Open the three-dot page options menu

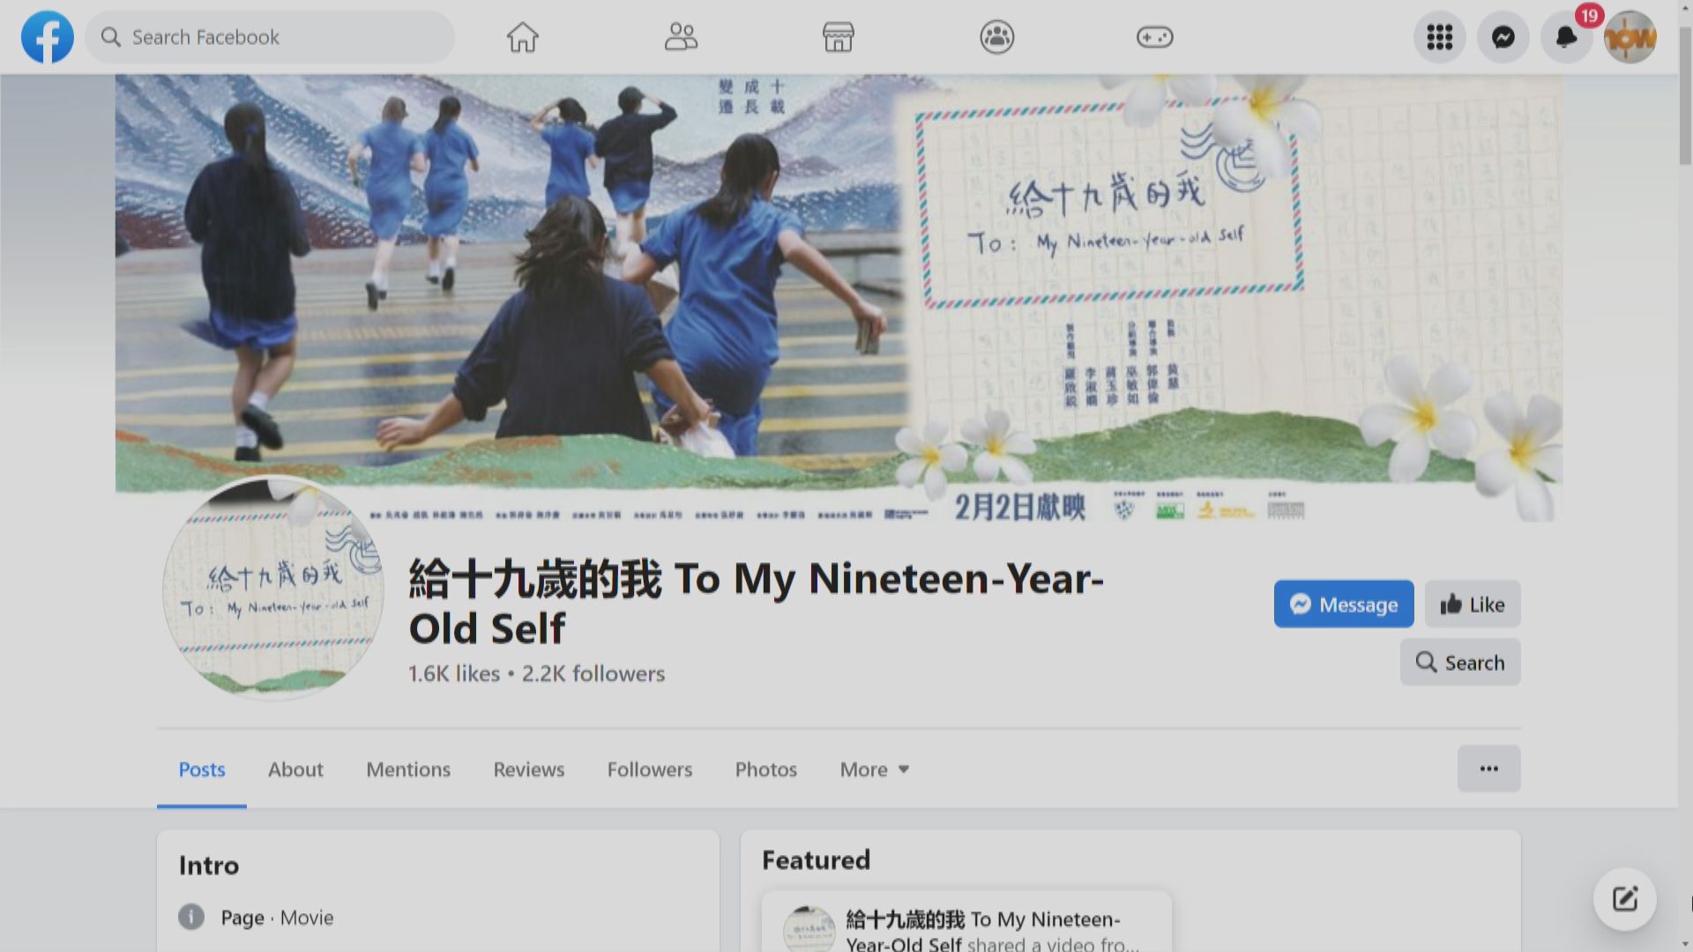click(x=1488, y=769)
